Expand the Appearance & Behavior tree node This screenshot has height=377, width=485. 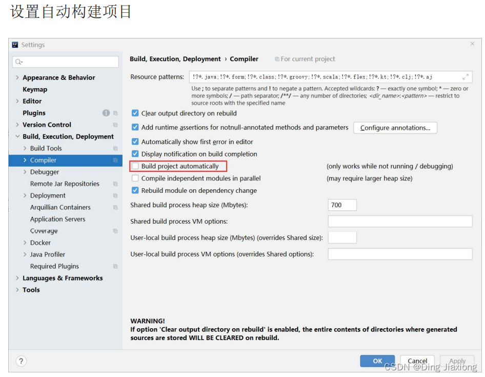click(x=17, y=77)
